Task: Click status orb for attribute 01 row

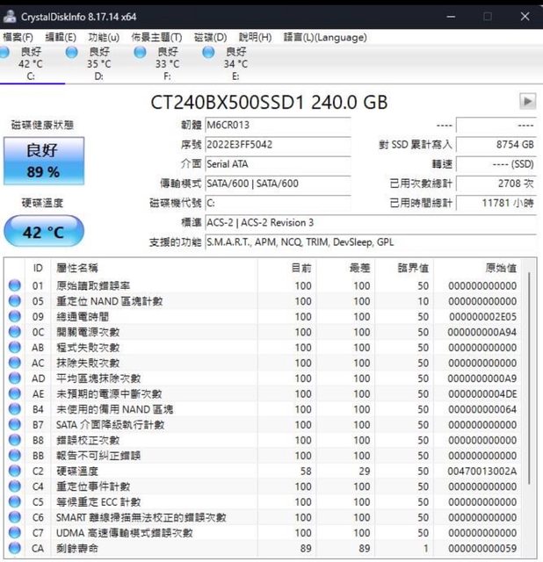Action: pos(15,286)
